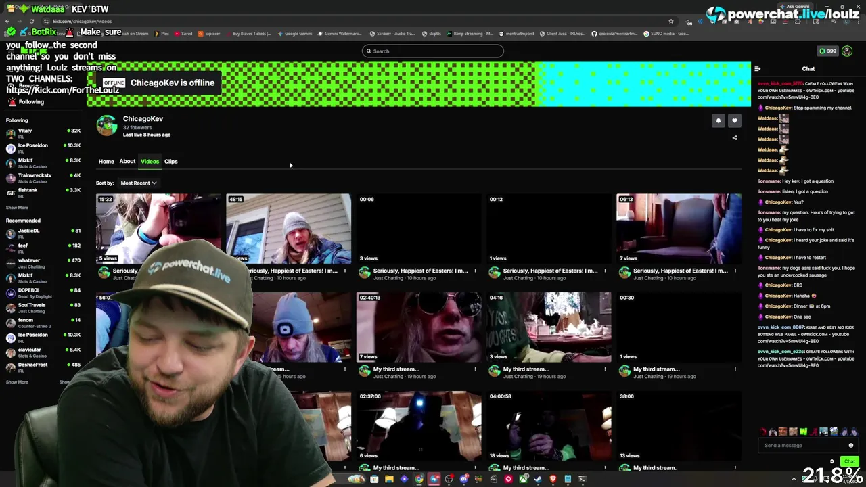The width and height of the screenshot is (866, 487).
Task: Play the 04:16 video thumbnail
Action: [x=549, y=327]
